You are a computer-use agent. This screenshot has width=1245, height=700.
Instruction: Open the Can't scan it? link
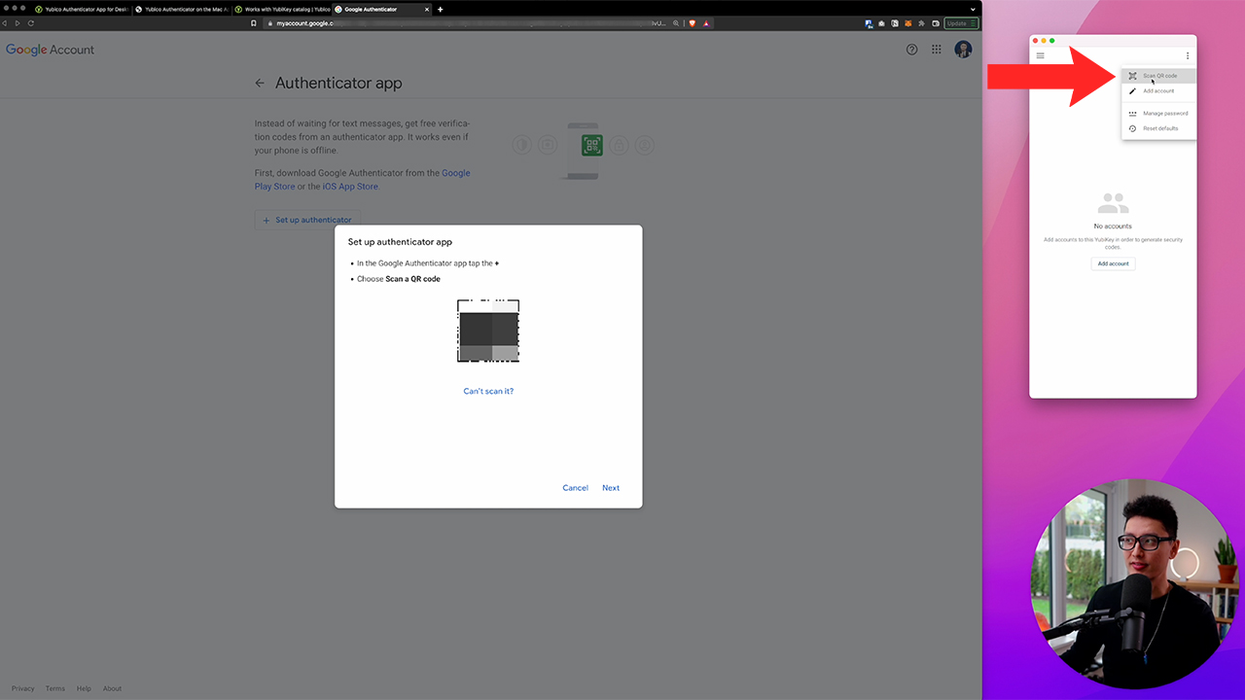[x=488, y=391]
